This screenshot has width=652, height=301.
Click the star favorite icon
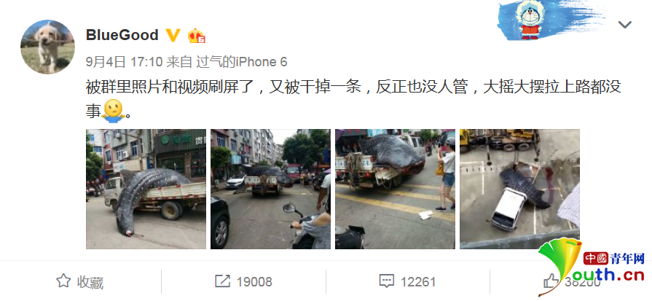[x=63, y=281]
